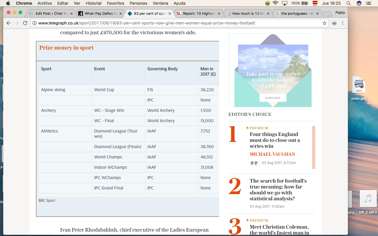Open Meet Christian Coleman article
Viewport: 378px width, 236px height.
[279, 230]
